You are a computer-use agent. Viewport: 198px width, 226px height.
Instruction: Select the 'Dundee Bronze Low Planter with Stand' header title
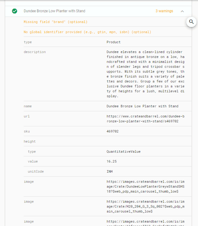click(54, 11)
